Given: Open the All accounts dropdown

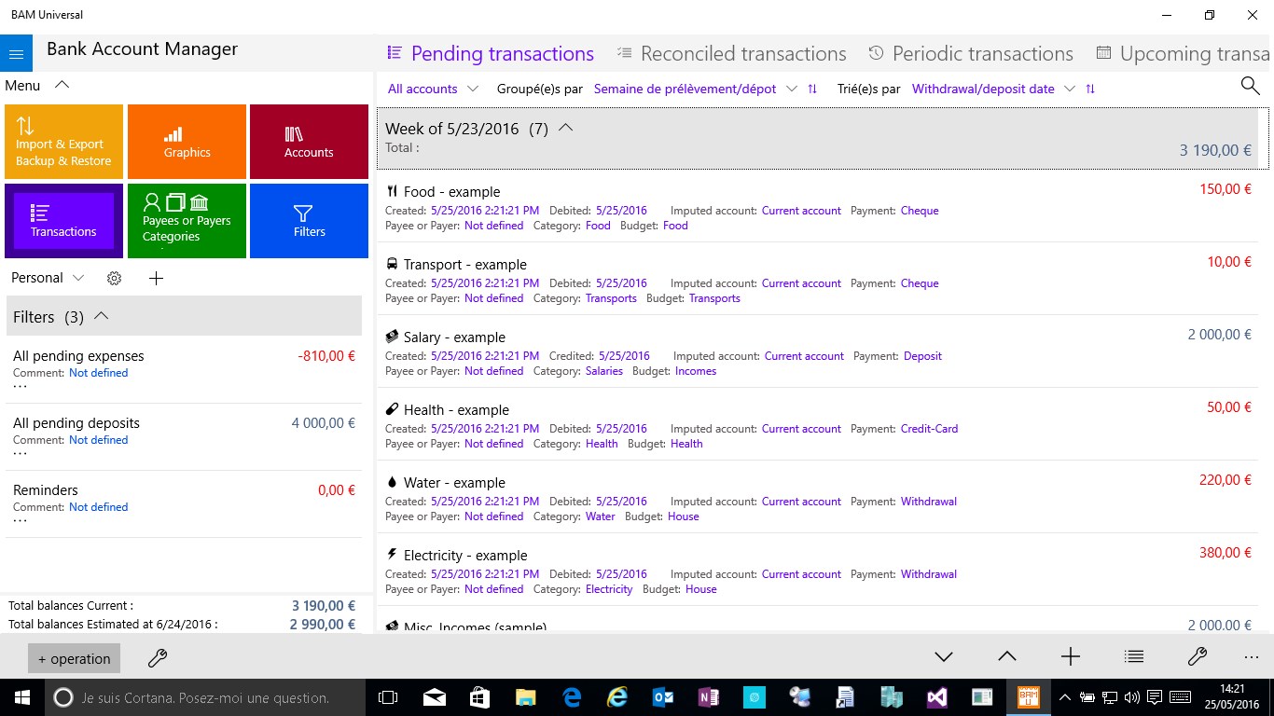Looking at the screenshot, I should point(434,89).
